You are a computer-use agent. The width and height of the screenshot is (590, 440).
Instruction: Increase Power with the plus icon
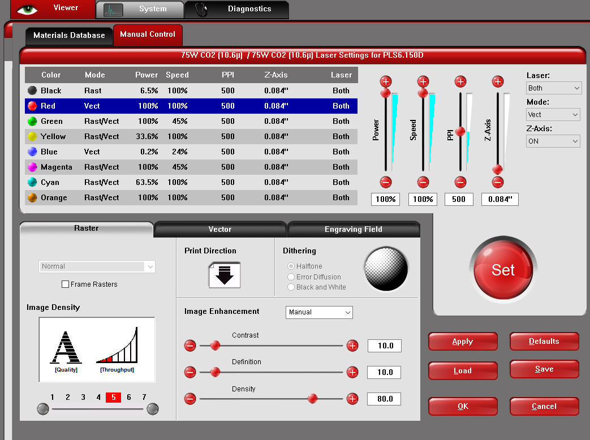386,81
